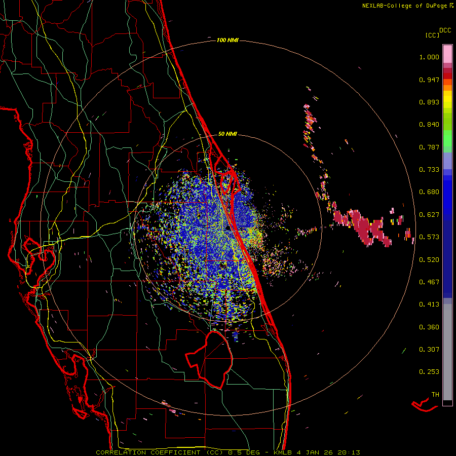Click the 0.947 scale value
The height and width of the screenshot is (456, 456).
(x=429, y=80)
